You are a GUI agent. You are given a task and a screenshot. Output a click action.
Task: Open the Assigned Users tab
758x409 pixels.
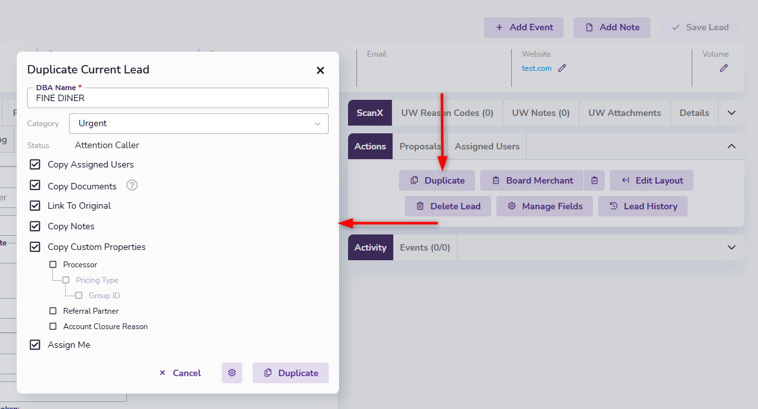click(x=487, y=146)
